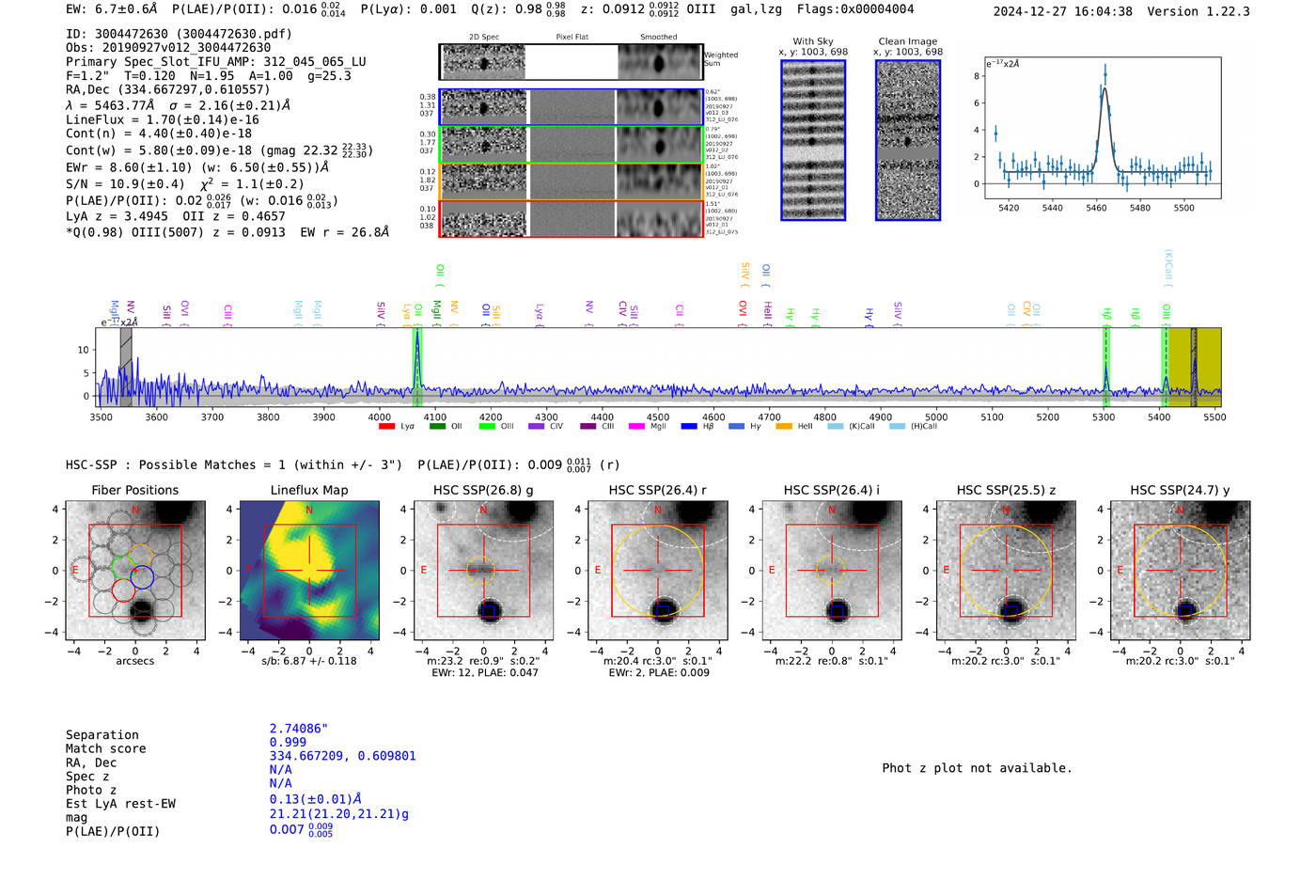Image resolution: width=1316 pixels, height=896 pixels.
Task: Click the gray hatched region near 3550 Å
Action: tap(126, 367)
